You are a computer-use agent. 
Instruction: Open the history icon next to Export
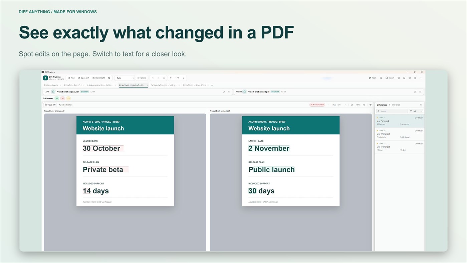[399, 78]
